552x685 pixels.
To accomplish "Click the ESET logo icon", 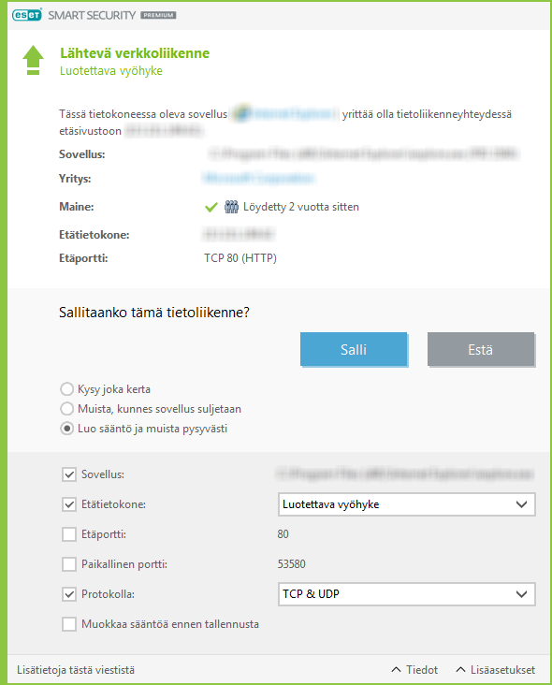I will [x=27, y=15].
